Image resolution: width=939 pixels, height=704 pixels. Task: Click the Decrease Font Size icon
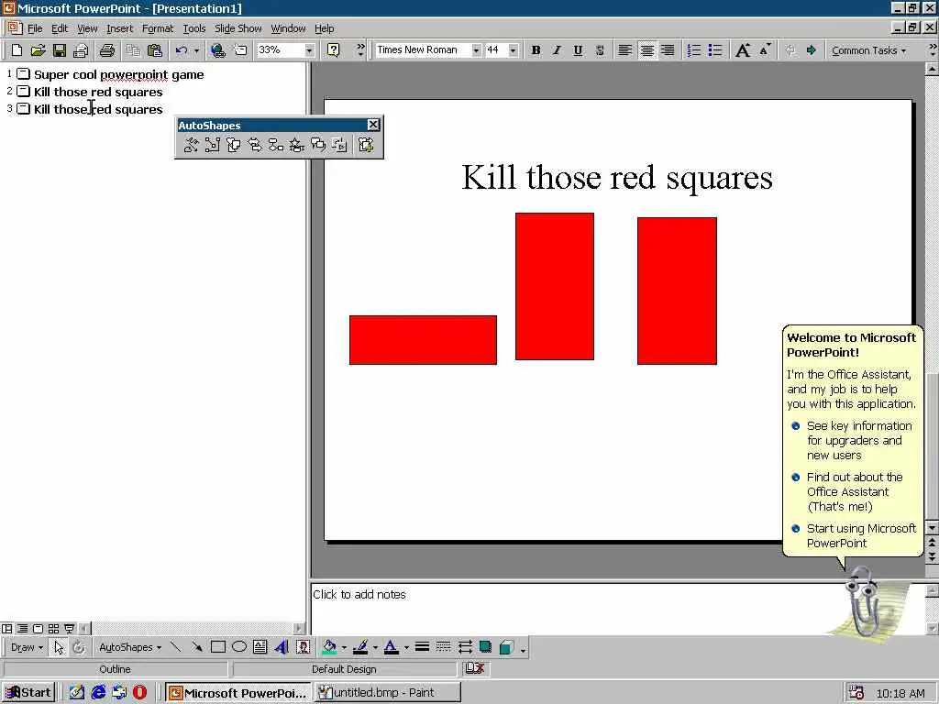765,50
